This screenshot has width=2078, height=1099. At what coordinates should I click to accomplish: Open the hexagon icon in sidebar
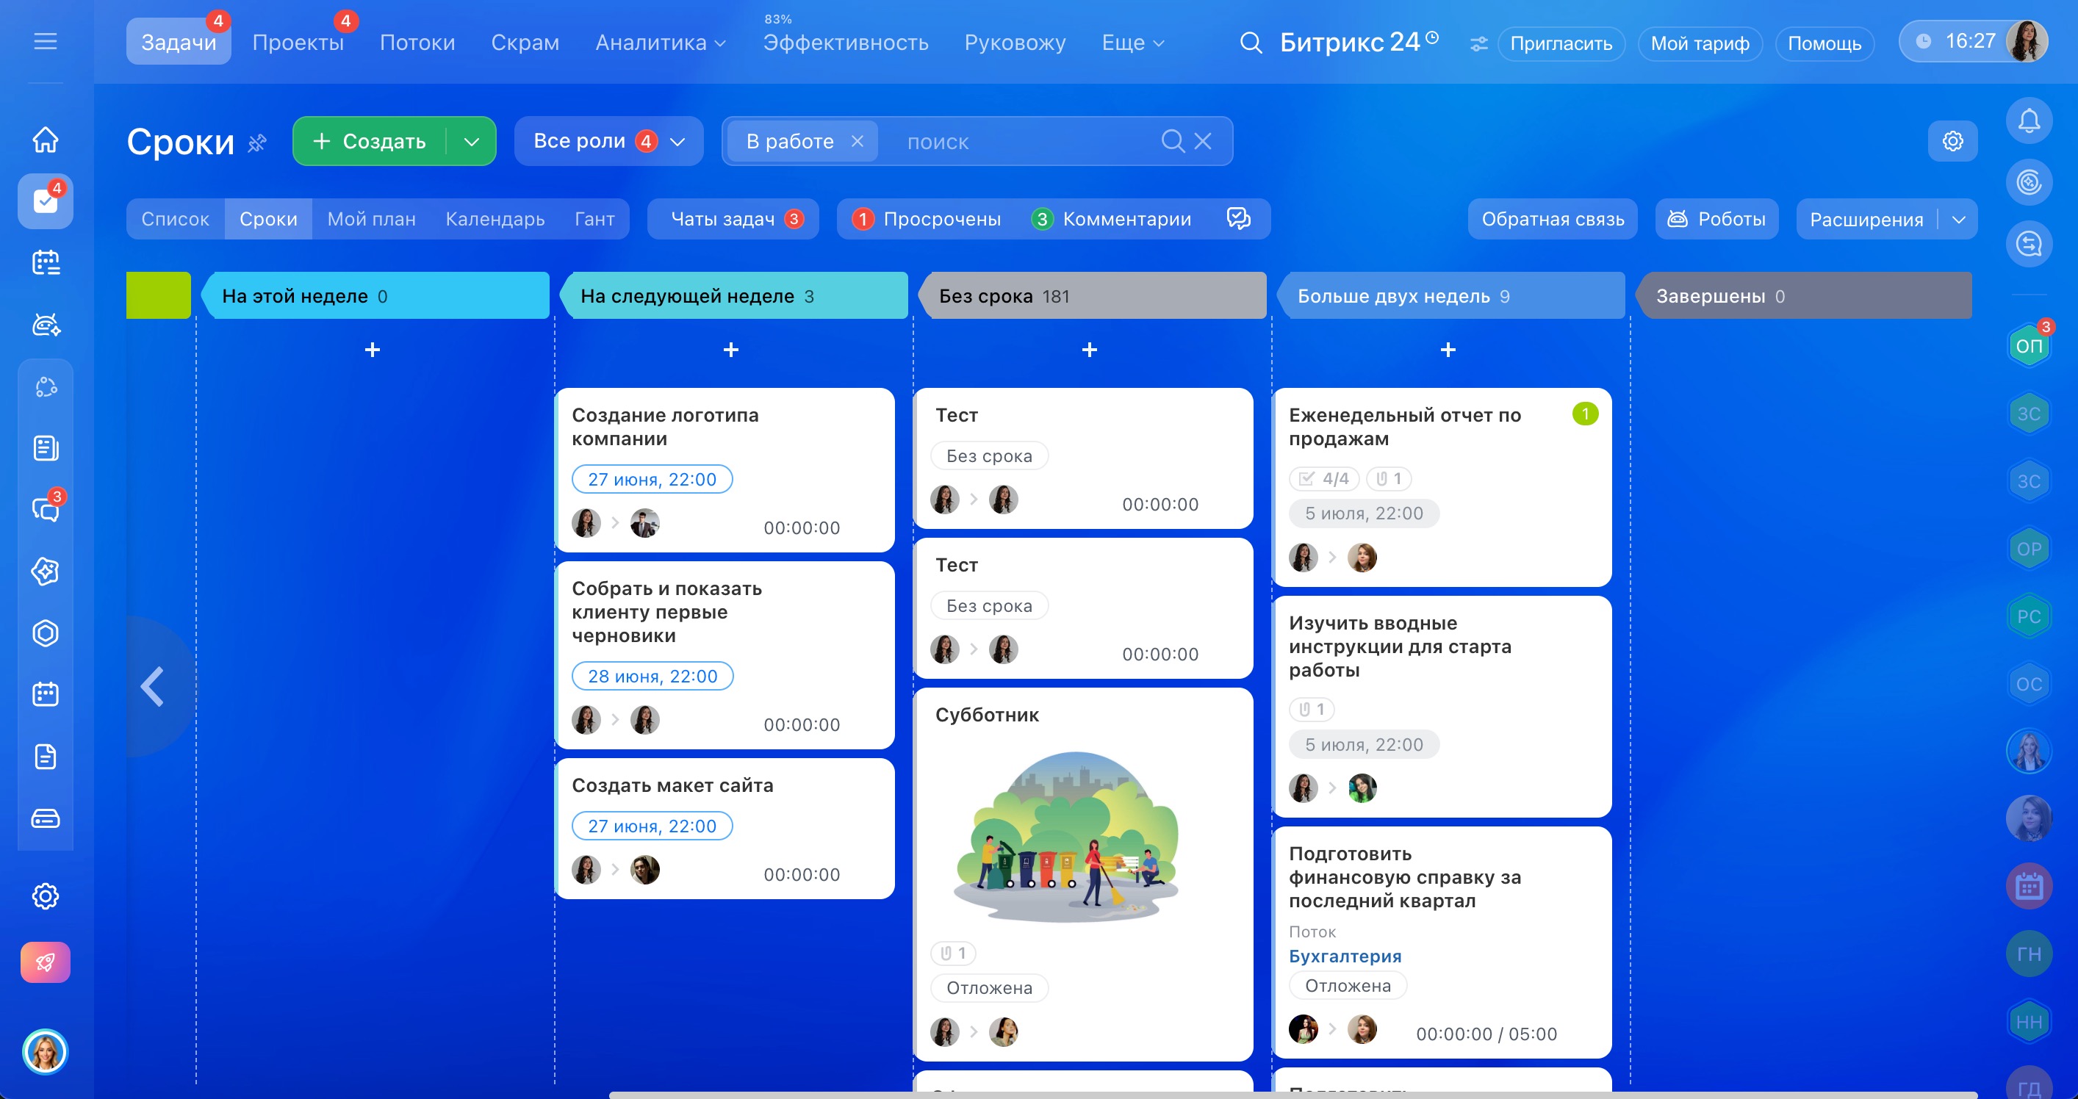pos(45,633)
